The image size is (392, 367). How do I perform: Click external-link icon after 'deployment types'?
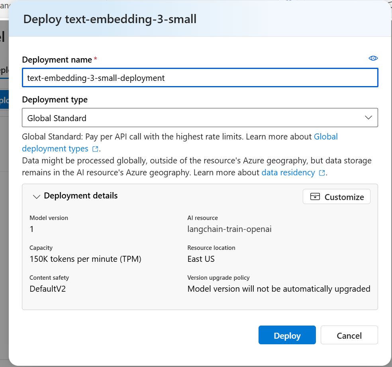coord(95,149)
